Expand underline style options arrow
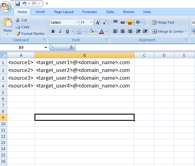Image resolution: width=195 pixels, height=166 pixels. 72,31
